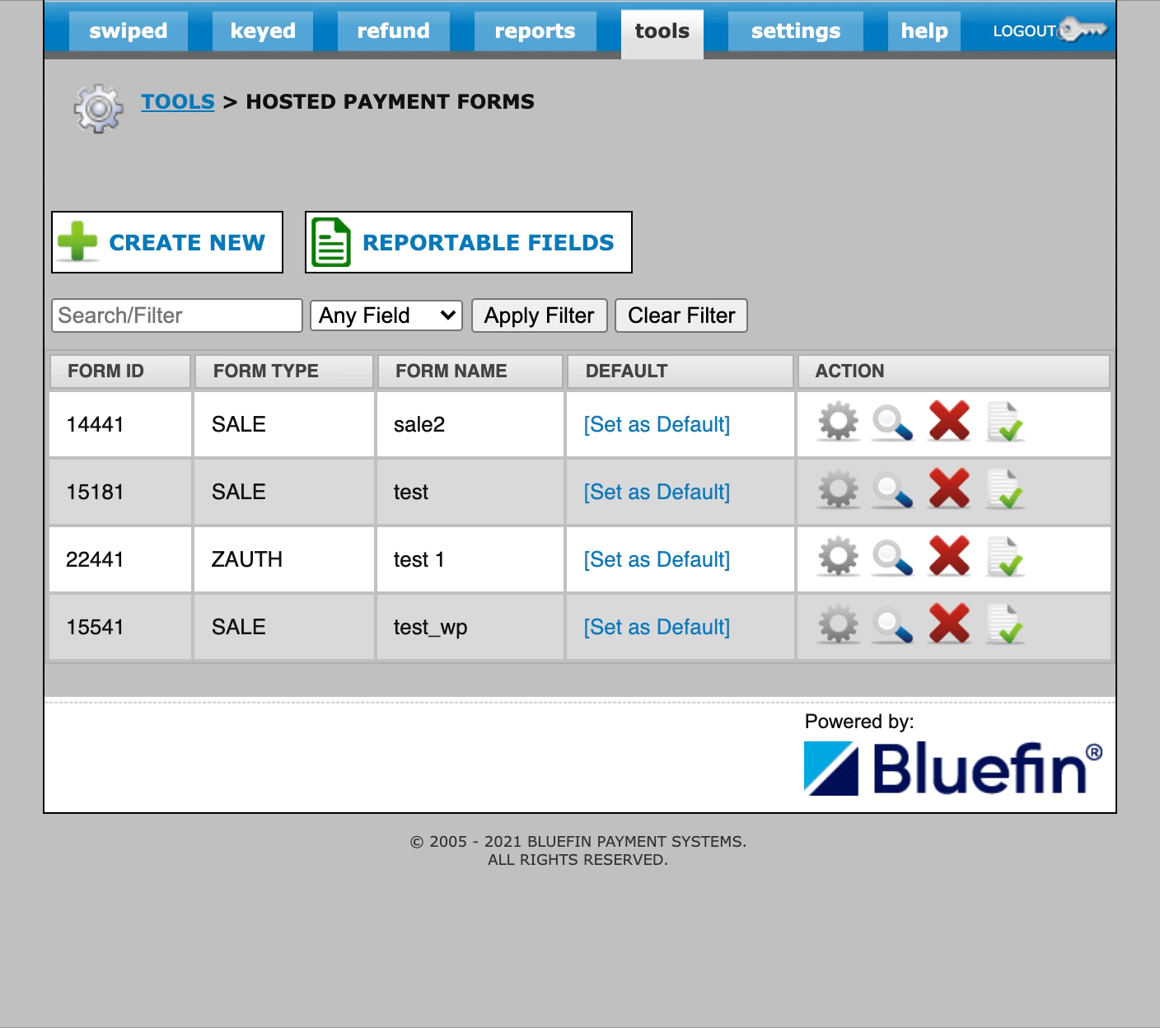
Task: Click Clear Filter button
Action: pyautogui.click(x=681, y=315)
